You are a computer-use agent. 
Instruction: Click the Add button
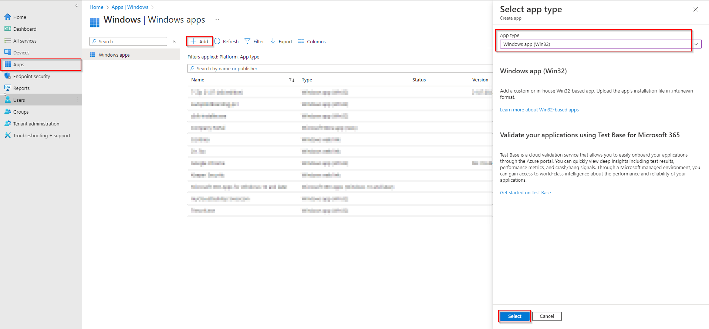(199, 41)
